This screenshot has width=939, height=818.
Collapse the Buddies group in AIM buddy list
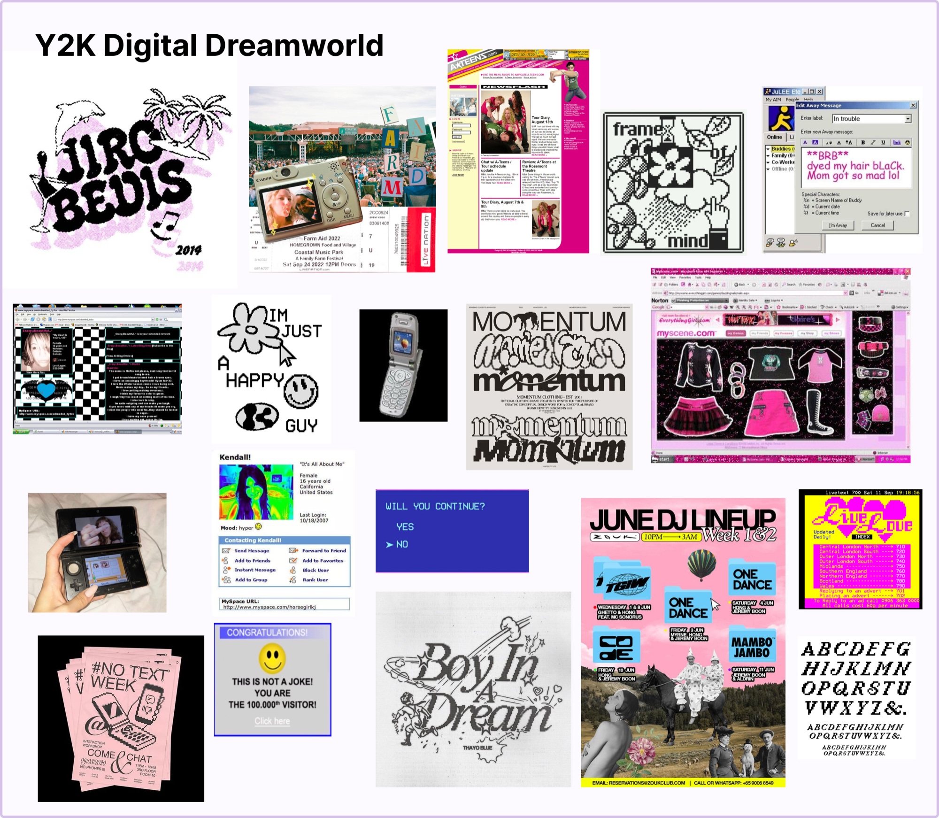pyautogui.click(x=768, y=149)
